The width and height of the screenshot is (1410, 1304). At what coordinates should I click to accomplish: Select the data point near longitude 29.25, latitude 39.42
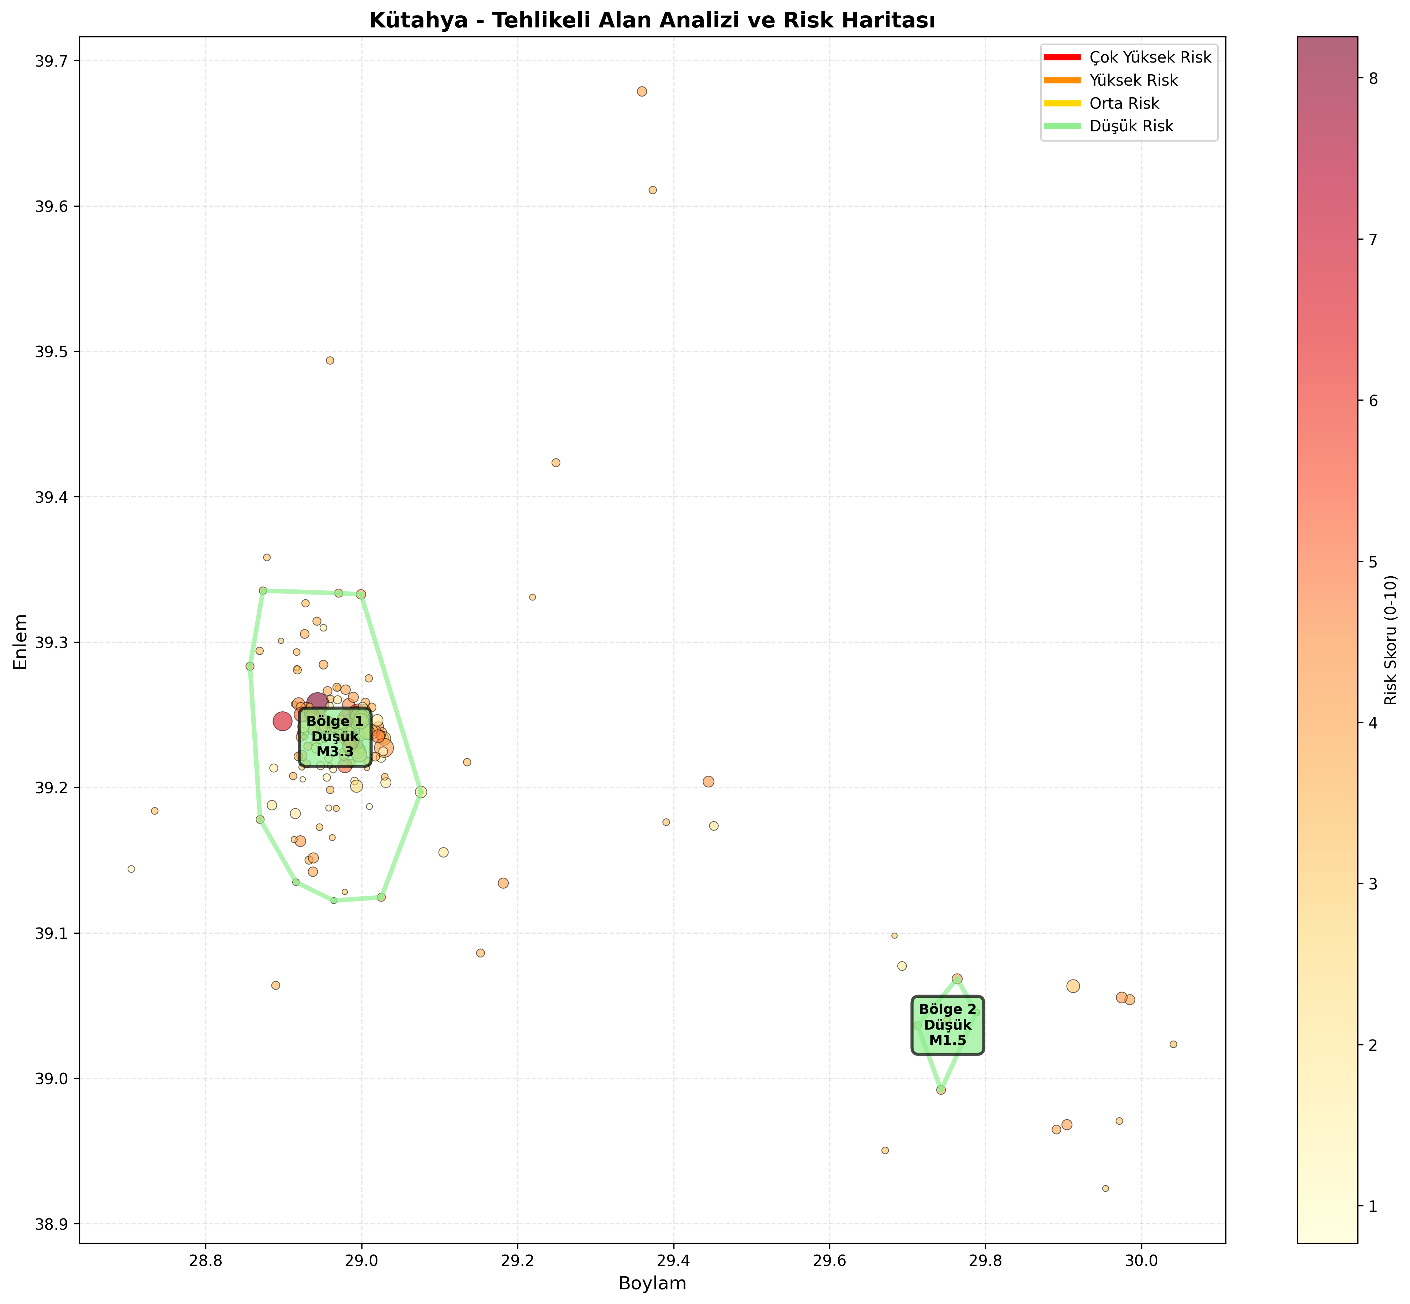556,463
